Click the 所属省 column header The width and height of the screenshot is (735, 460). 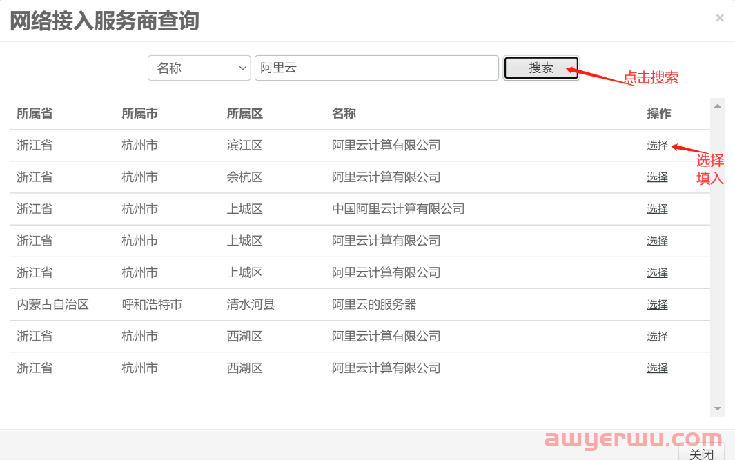(35, 113)
